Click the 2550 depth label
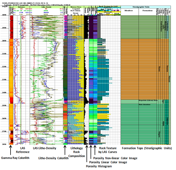Image resolution: width=176 pixels, height=170 pixels. tap(4, 105)
